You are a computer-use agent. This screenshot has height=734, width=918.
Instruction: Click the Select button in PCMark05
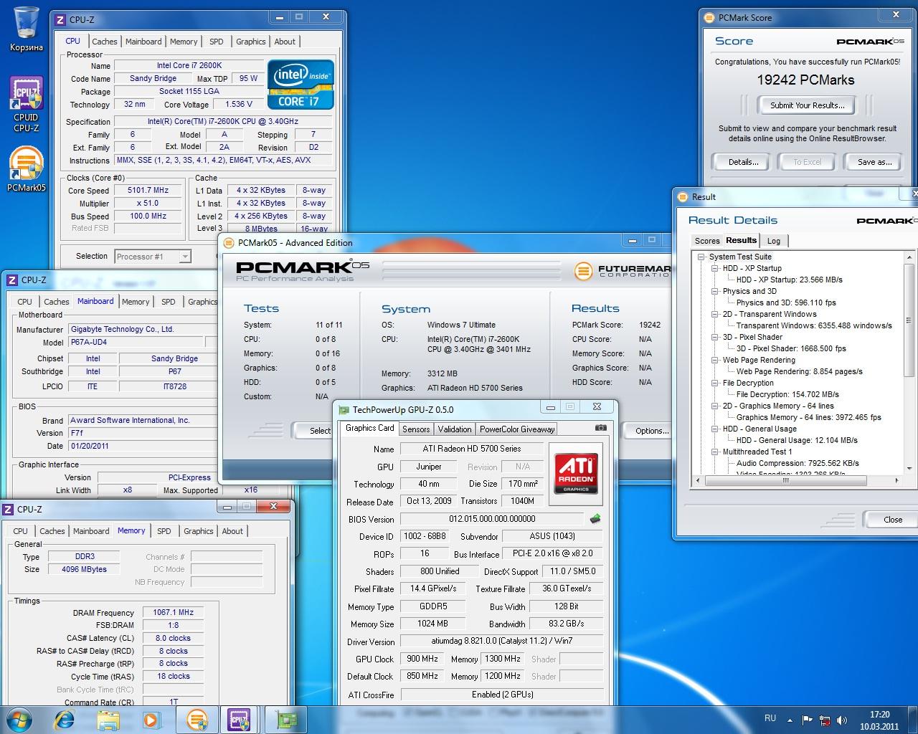pos(313,431)
